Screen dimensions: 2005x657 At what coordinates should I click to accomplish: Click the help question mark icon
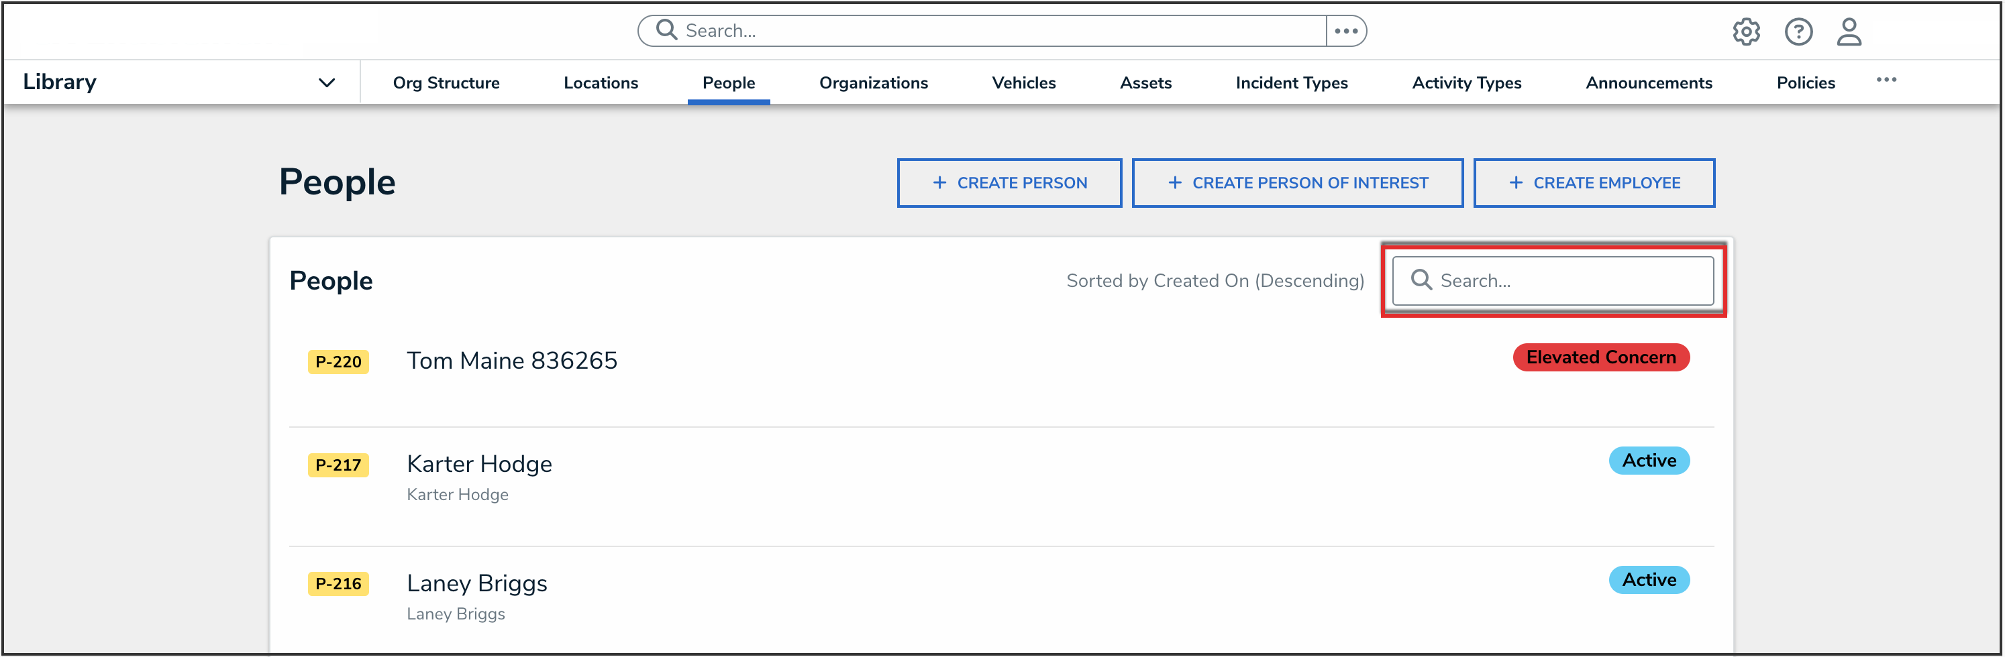coord(1798,32)
